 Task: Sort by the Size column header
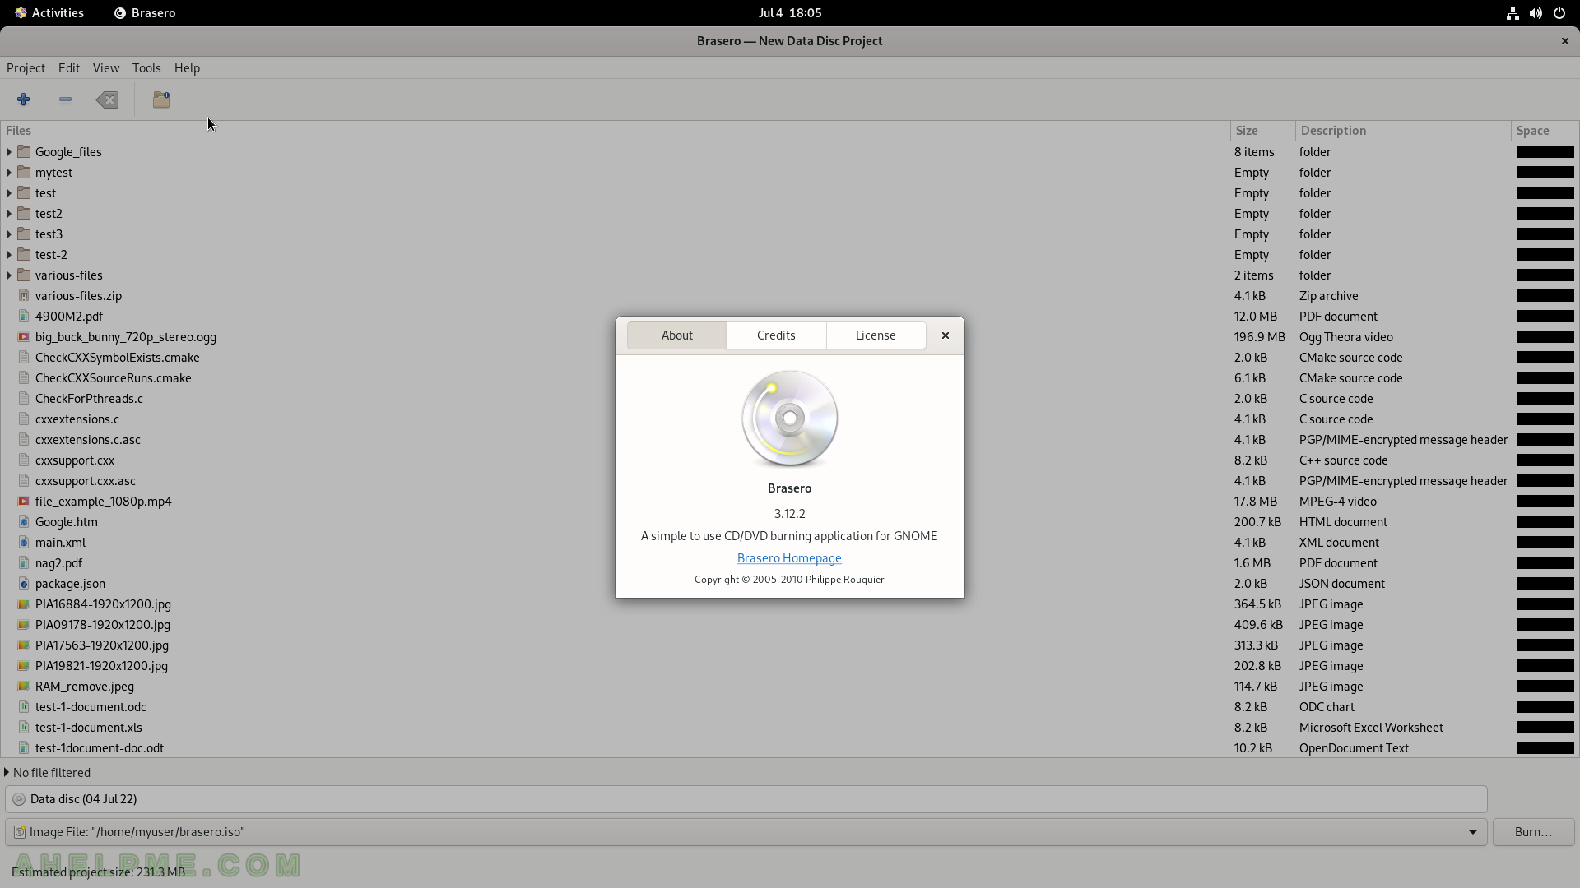click(1262, 130)
